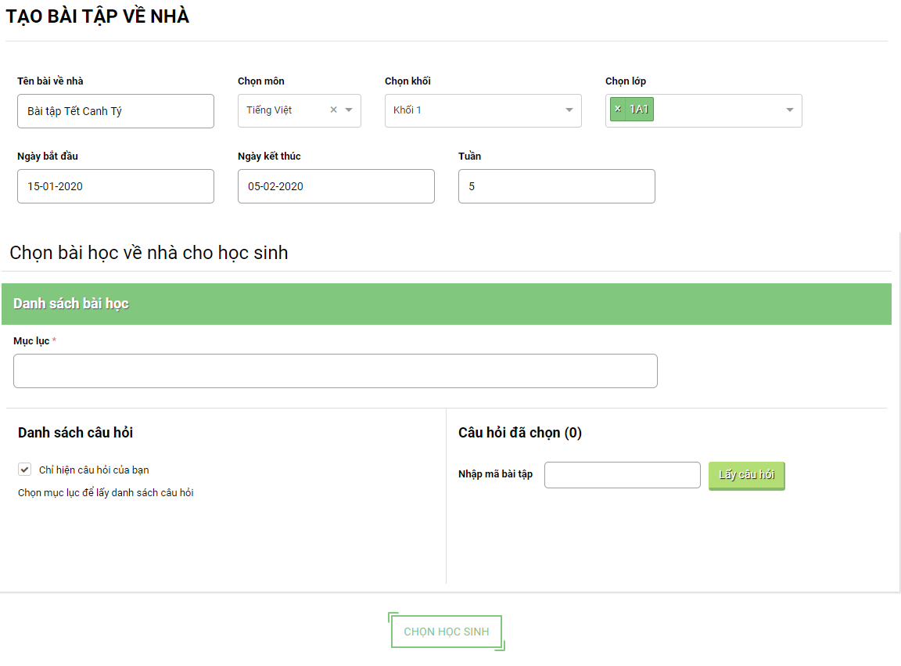Focus the Nhập mã bài tập field
Screen dimensions: 901x666
pyautogui.click(x=623, y=475)
